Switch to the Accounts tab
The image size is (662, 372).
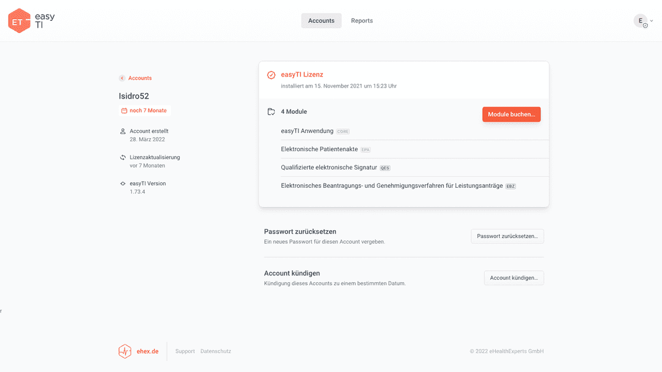(321, 21)
